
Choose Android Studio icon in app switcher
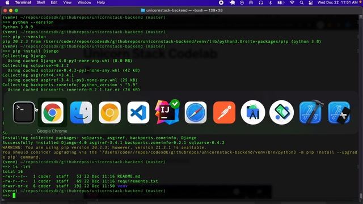point(253,112)
